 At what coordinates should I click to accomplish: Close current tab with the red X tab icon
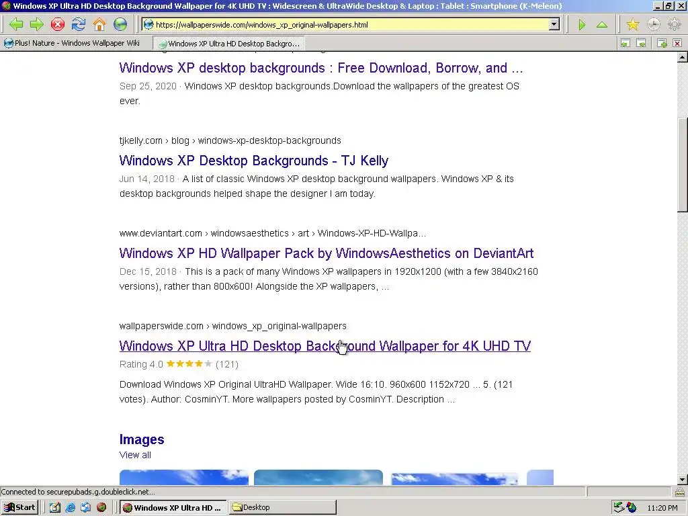click(677, 43)
